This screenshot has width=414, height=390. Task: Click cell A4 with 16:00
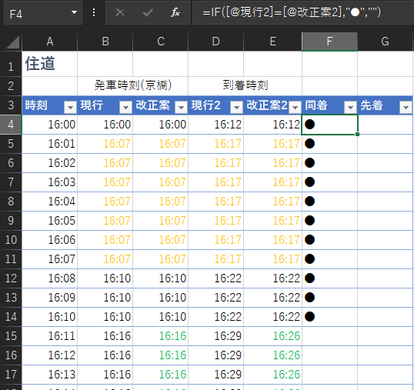click(x=50, y=125)
